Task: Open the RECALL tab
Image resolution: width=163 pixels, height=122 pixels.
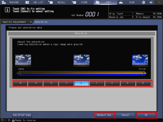Action: tap(58, 2)
